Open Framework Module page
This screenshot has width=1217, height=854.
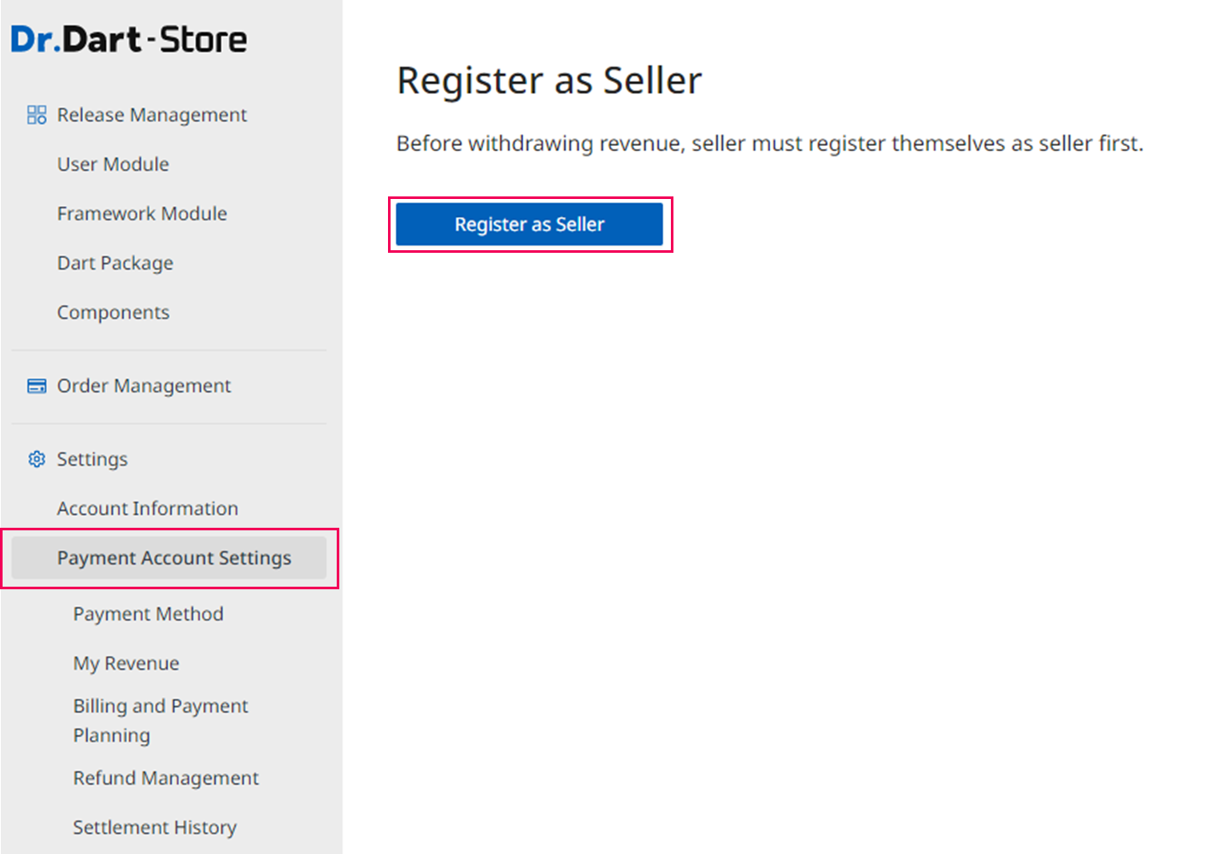[142, 213]
